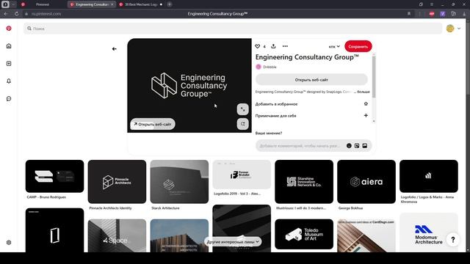This screenshot has height=264, width=470.
Task: Click 'Открыть веб-сайт' overlay on image
Action: (153, 124)
